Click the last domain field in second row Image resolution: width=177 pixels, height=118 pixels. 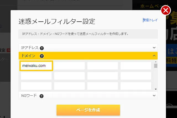click(136, 76)
